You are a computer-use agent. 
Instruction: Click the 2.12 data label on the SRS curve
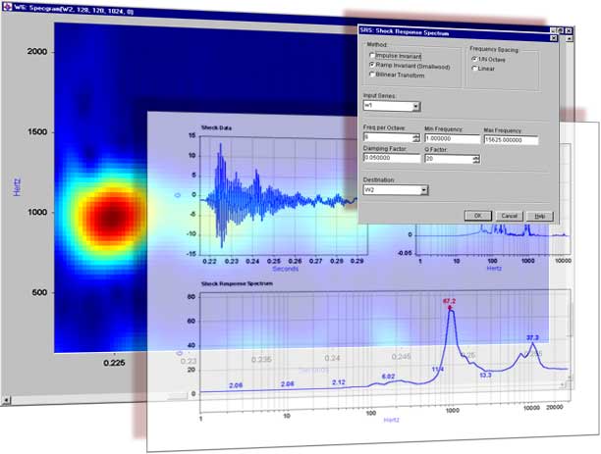(339, 382)
